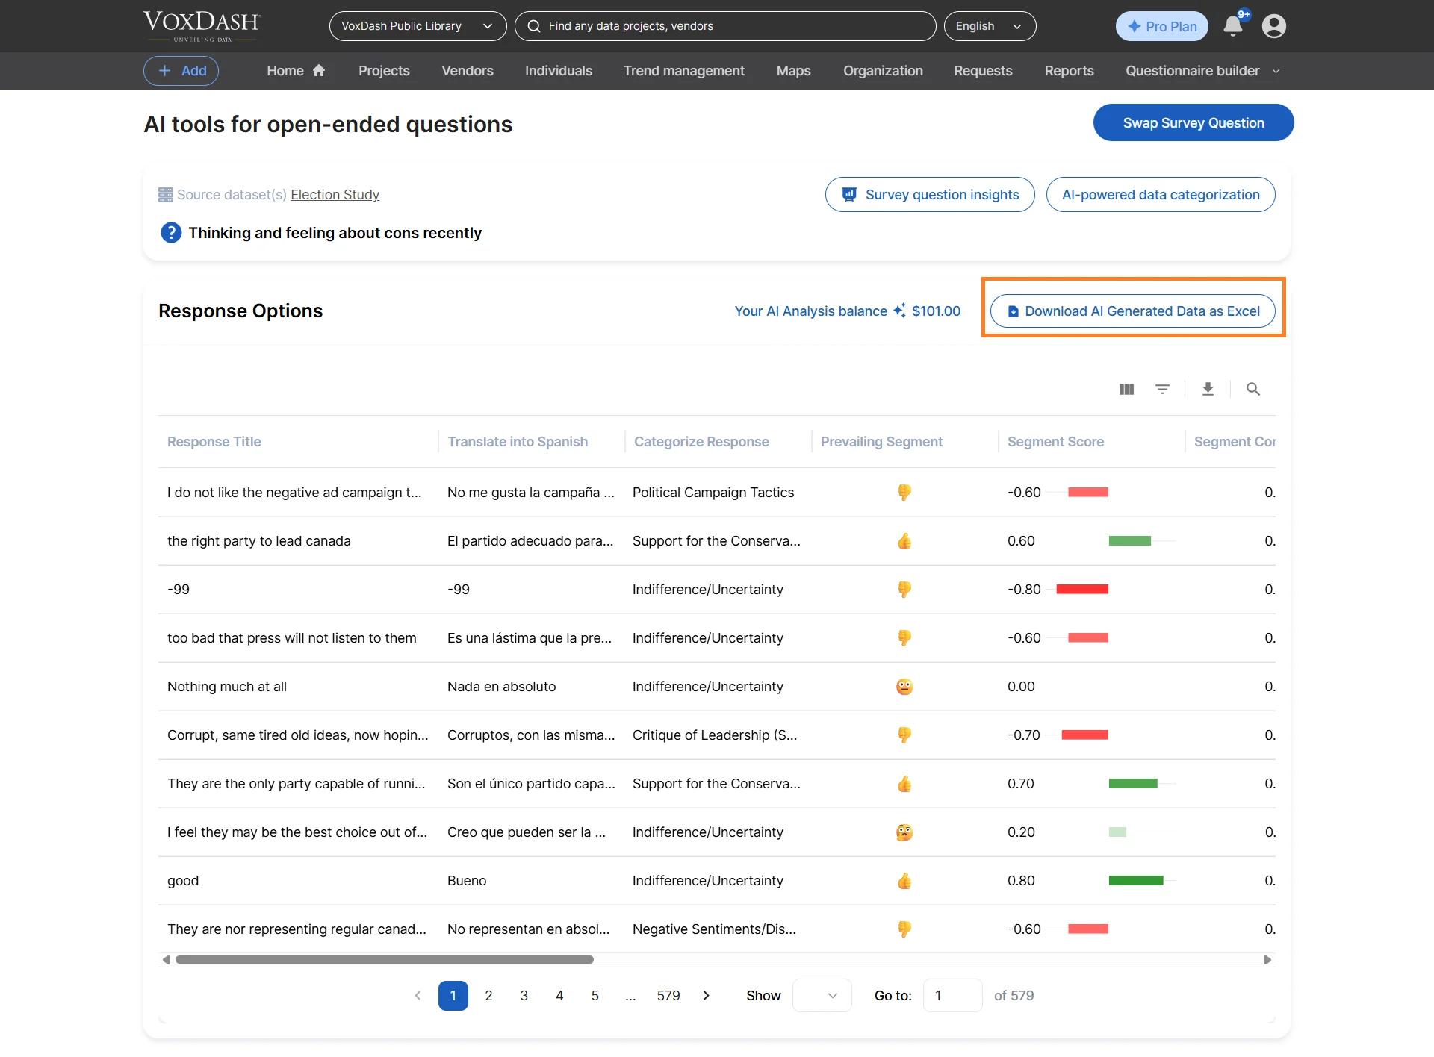Click 'Political Campaign Tactics' cell
The width and height of the screenshot is (1434, 1057).
(x=713, y=493)
